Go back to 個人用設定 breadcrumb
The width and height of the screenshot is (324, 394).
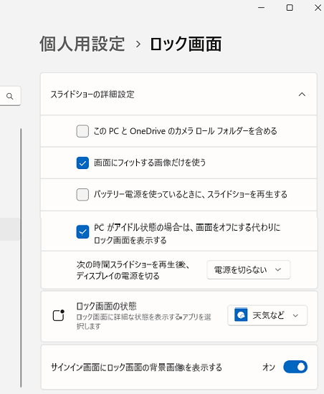pyautogui.click(x=82, y=44)
